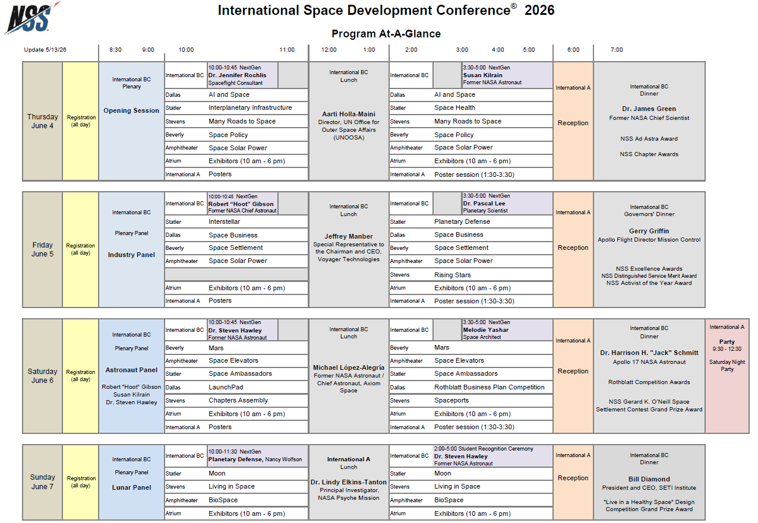The image size is (758, 523).
Task: Click the Rising Stars session
Action: [453, 275]
